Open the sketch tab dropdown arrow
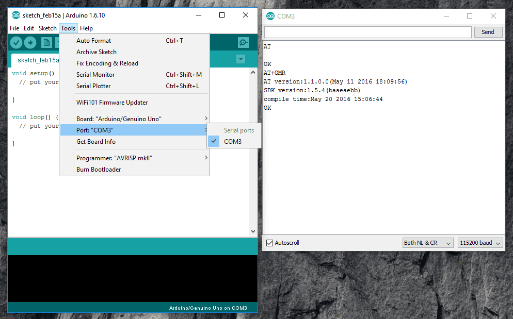The image size is (513, 319). tap(241, 59)
